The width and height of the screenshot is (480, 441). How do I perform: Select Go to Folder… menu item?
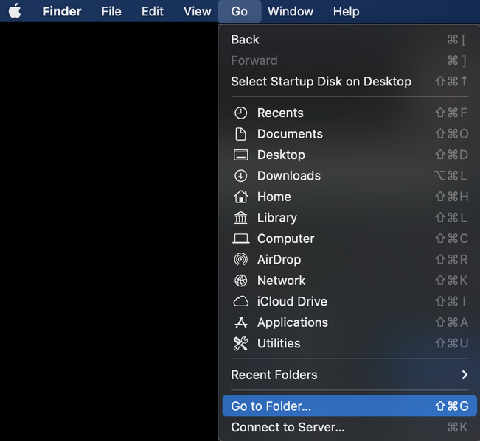point(349,406)
